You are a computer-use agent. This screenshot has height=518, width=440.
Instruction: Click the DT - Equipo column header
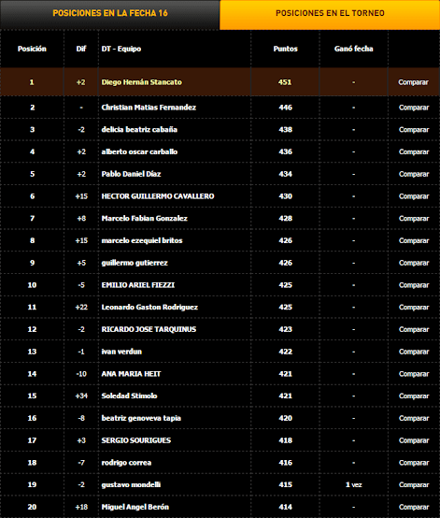coord(121,49)
